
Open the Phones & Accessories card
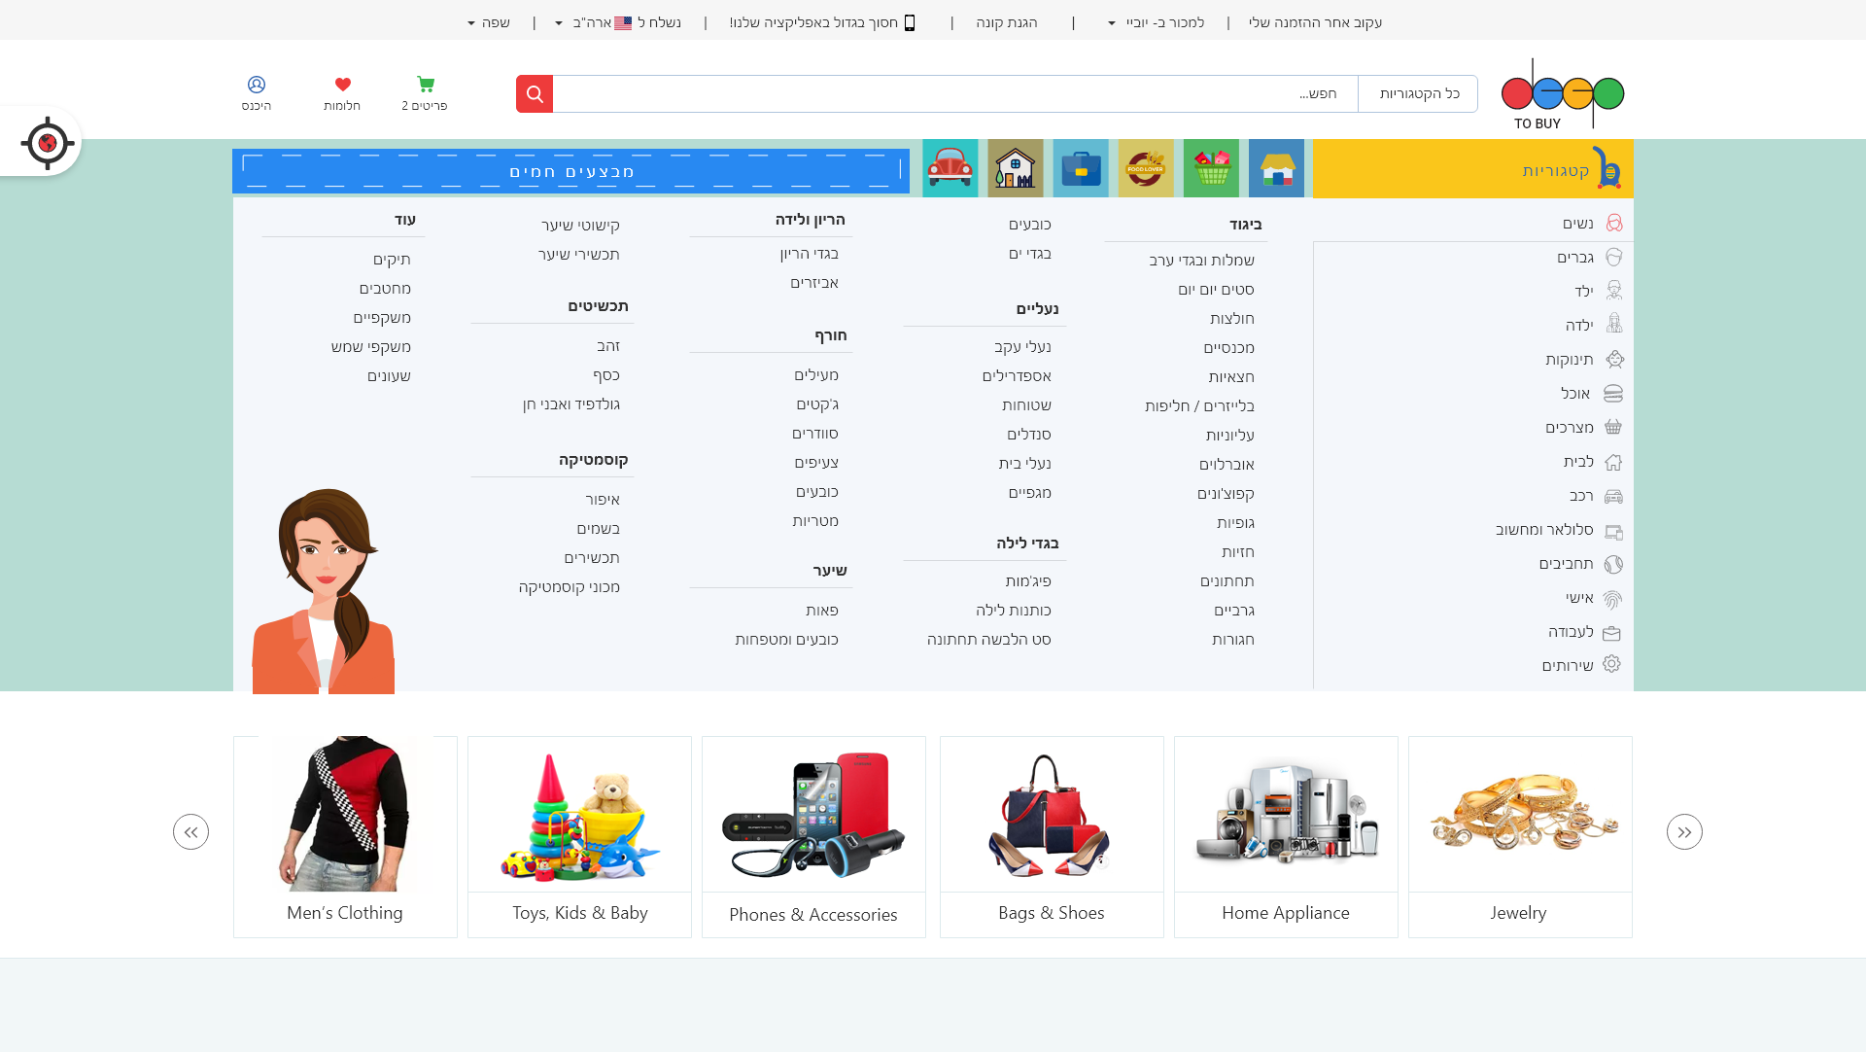click(813, 836)
